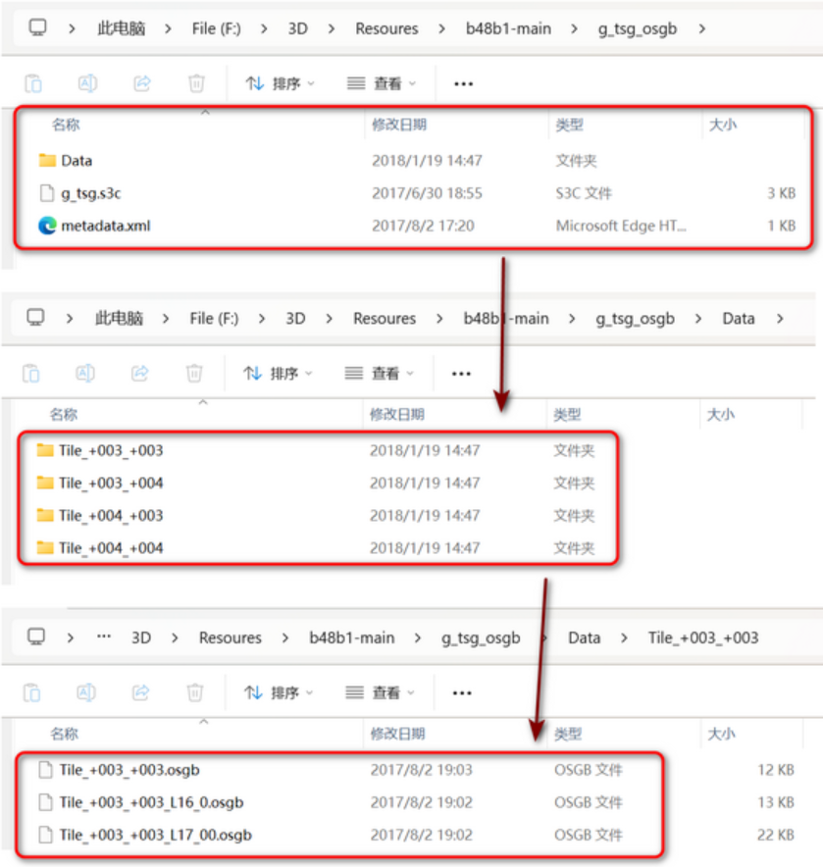Click the Paste icon in the window listing metadata.xml

[33, 83]
